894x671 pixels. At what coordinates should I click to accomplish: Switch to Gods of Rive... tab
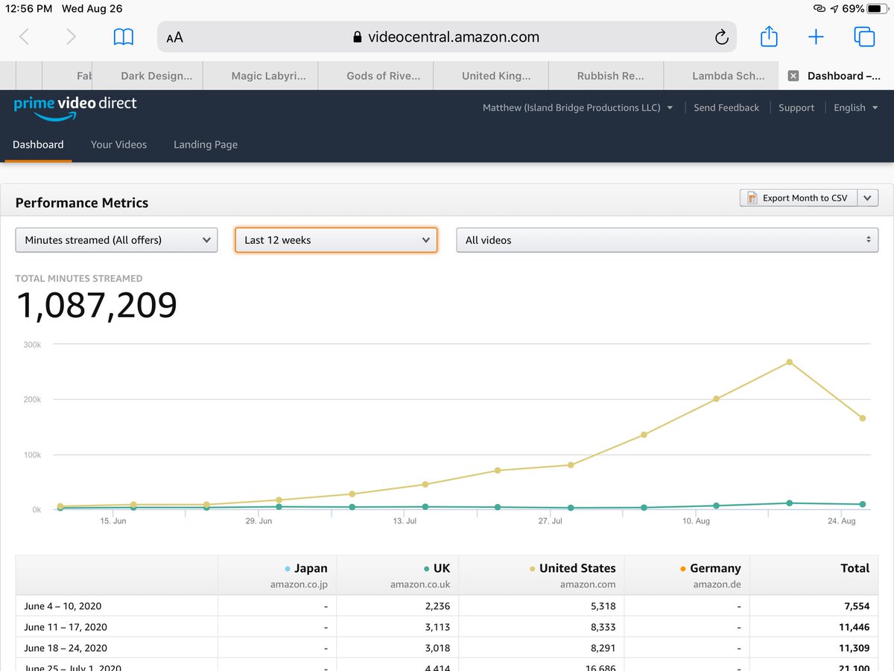(x=375, y=76)
